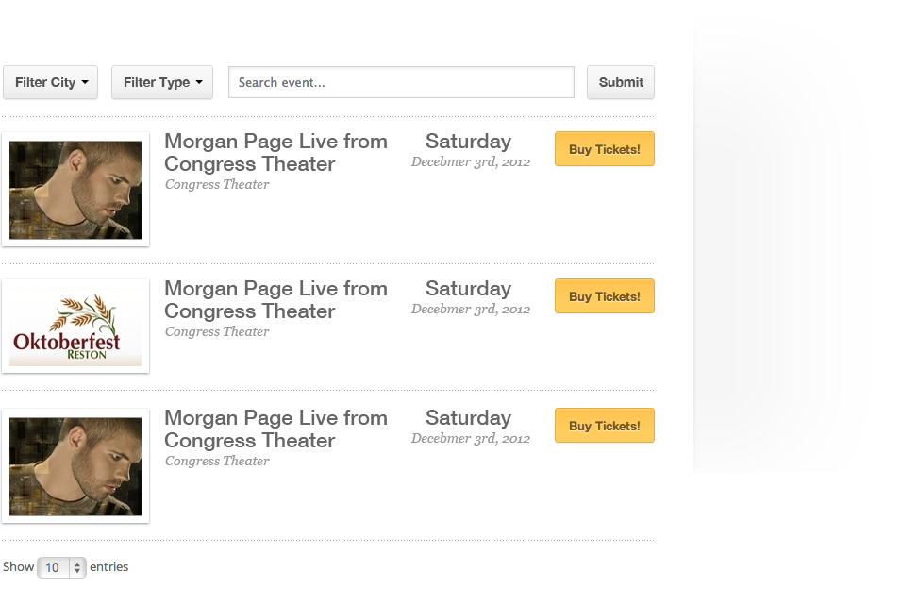Open the Show entries count selector

[x=61, y=567]
